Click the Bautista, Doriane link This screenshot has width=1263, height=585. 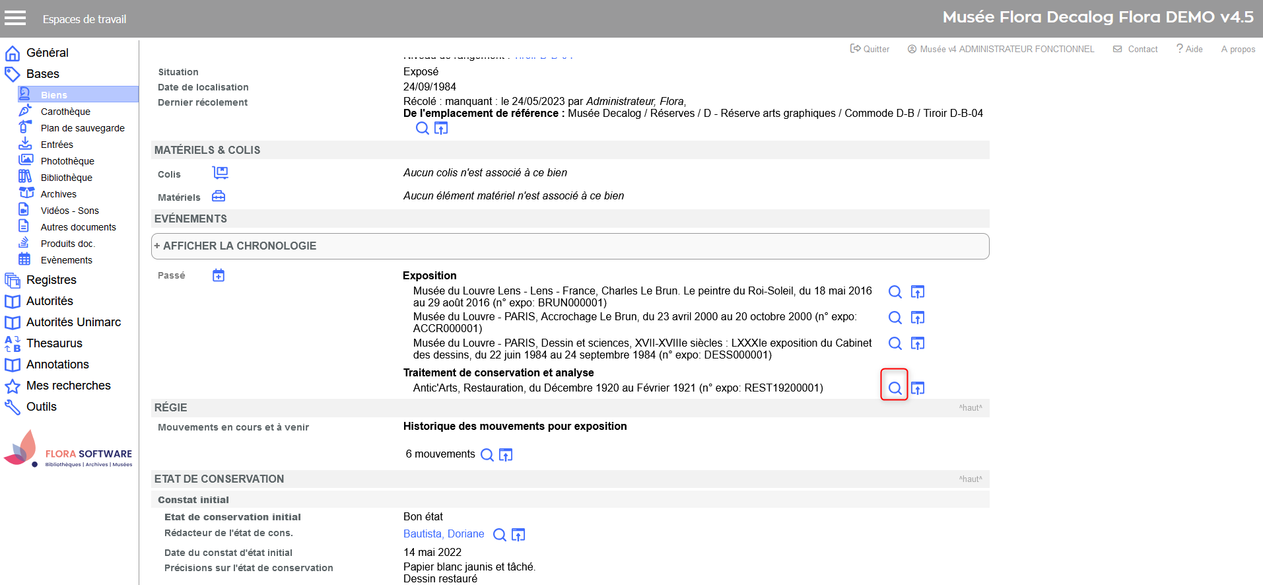coord(444,534)
